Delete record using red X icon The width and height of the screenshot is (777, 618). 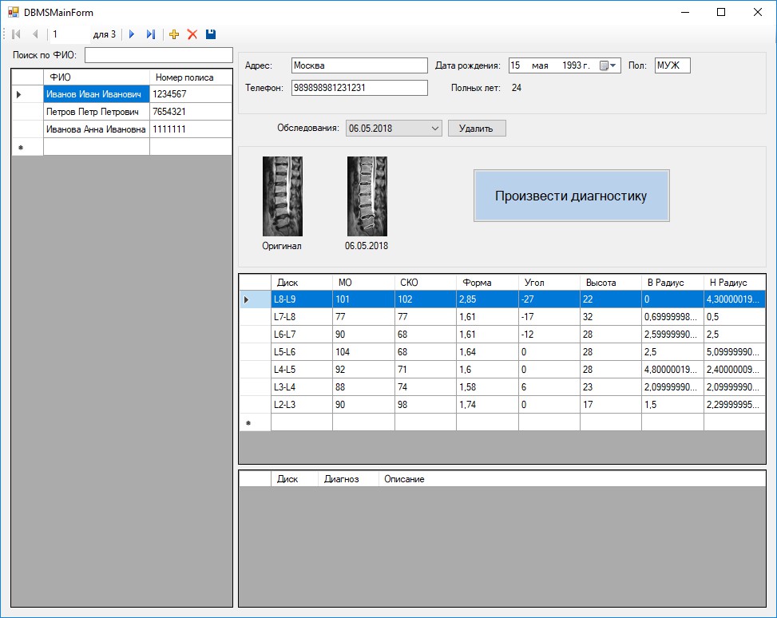[192, 34]
